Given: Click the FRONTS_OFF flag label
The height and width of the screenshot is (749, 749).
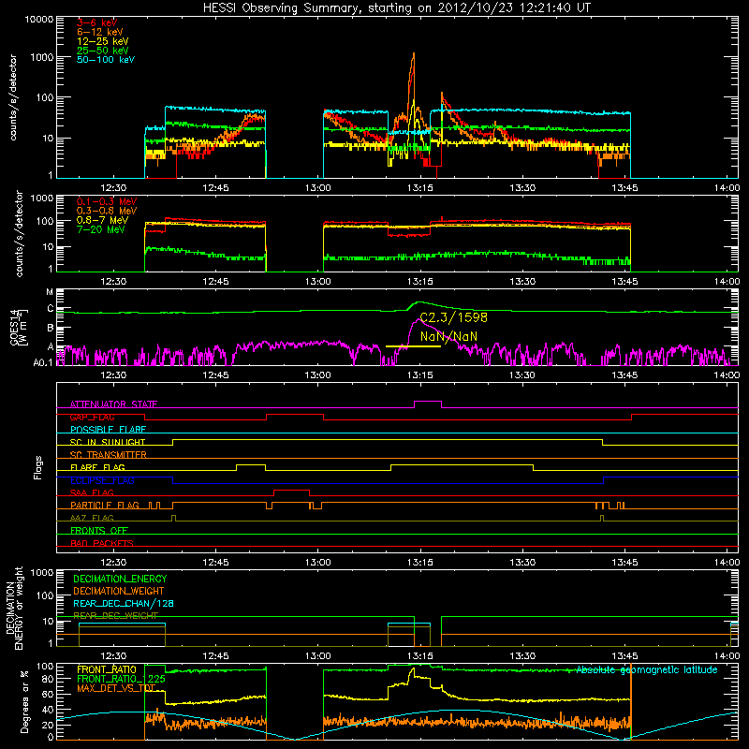Looking at the screenshot, I should click(x=99, y=531).
